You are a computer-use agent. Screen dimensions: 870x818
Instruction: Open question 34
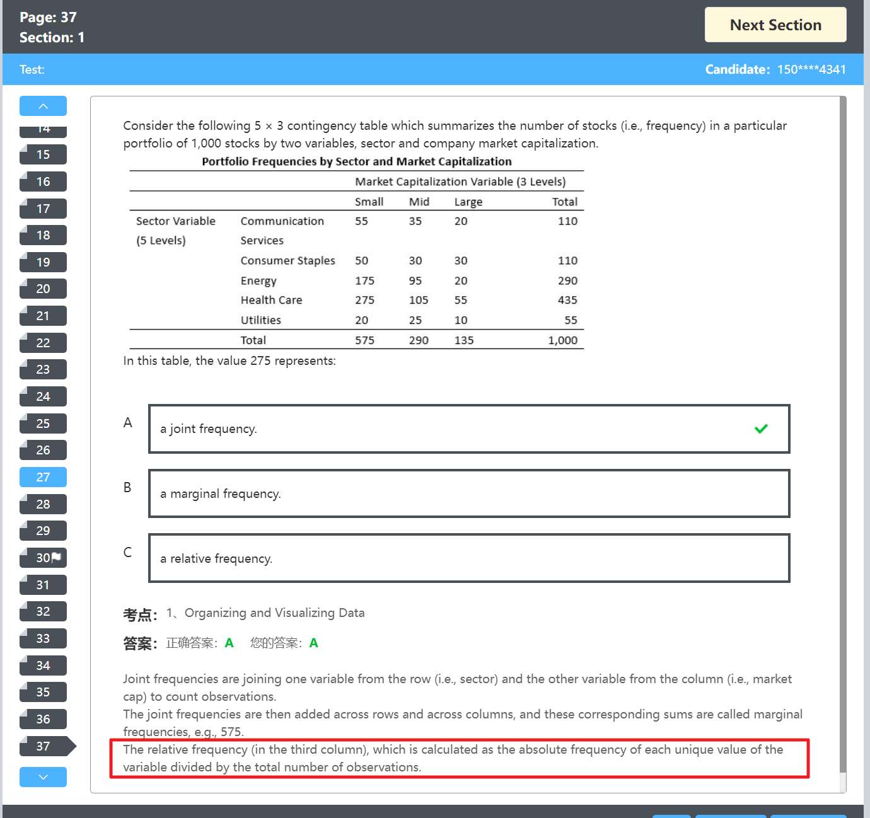[43, 665]
